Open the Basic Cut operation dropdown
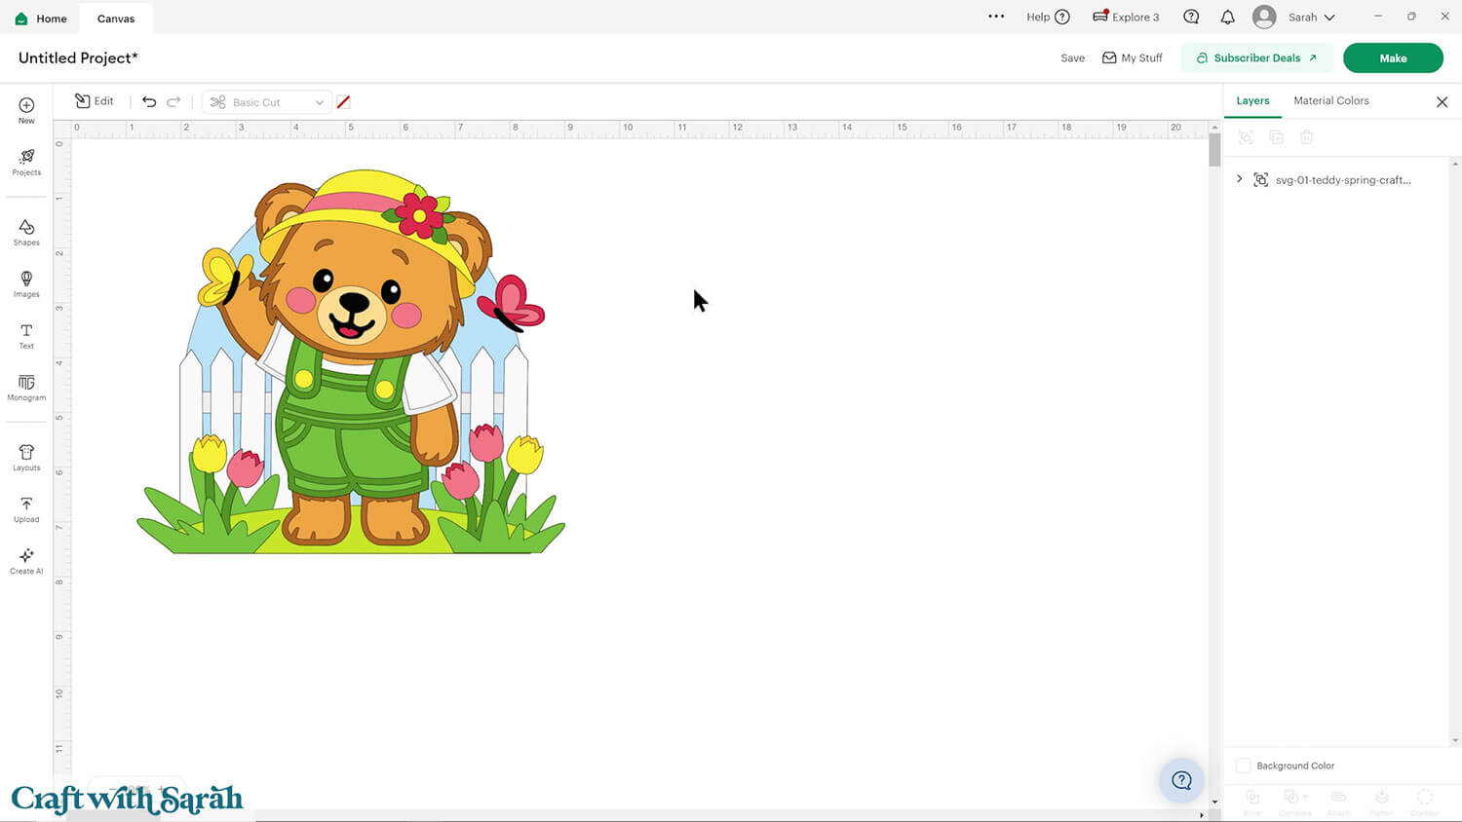The height and width of the screenshot is (822, 1462). click(x=267, y=102)
